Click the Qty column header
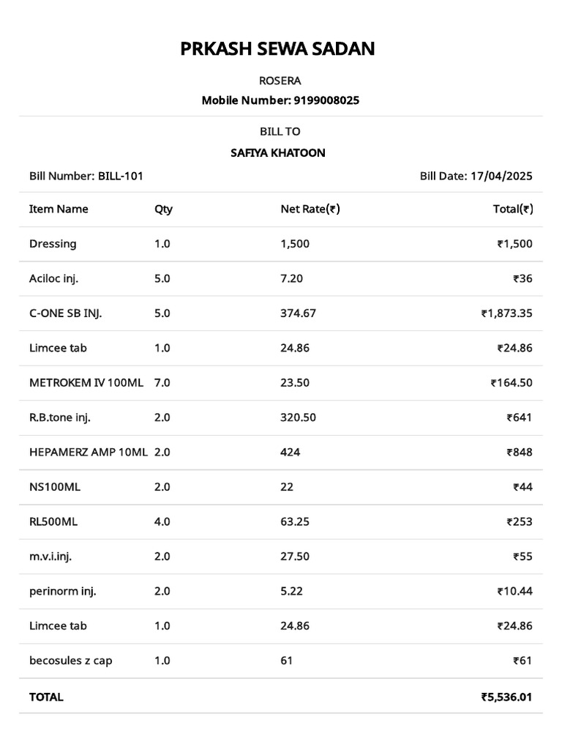The image size is (562, 750). 163,209
